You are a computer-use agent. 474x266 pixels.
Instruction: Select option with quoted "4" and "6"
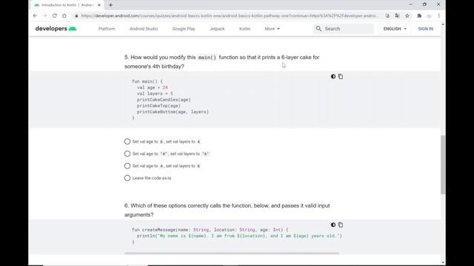pyautogui.click(x=127, y=154)
